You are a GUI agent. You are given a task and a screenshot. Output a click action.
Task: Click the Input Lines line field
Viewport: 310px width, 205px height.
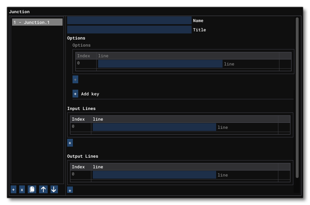click(x=154, y=127)
